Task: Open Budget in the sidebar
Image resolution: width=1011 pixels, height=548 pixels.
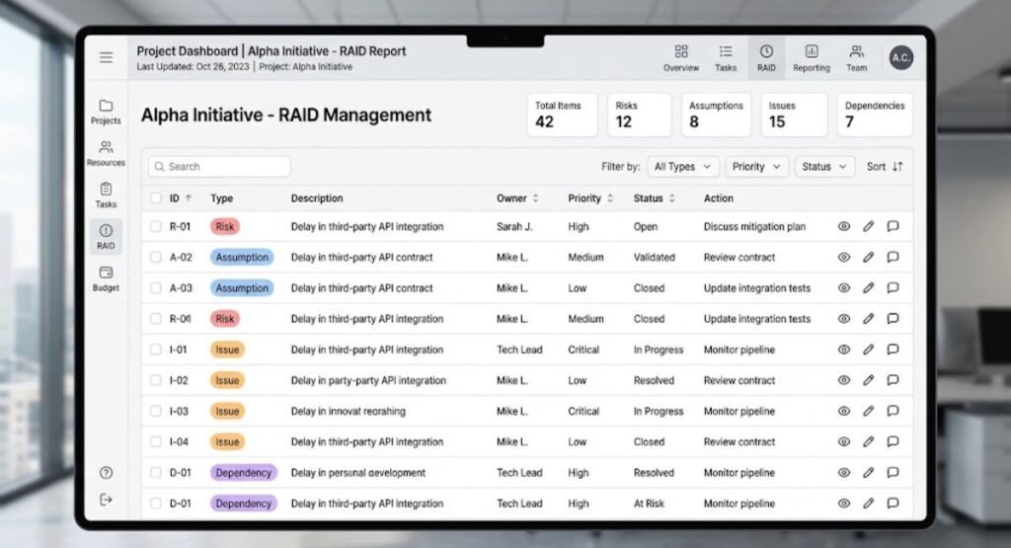Action: click(x=106, y=279)
